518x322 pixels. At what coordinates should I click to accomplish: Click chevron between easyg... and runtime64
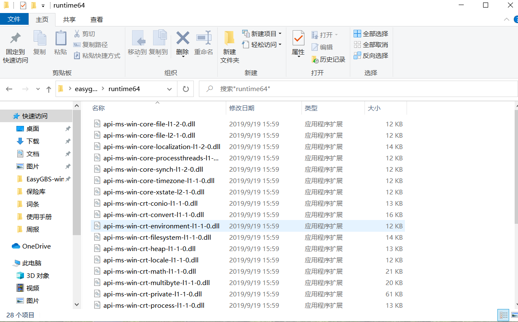(103, 89)
